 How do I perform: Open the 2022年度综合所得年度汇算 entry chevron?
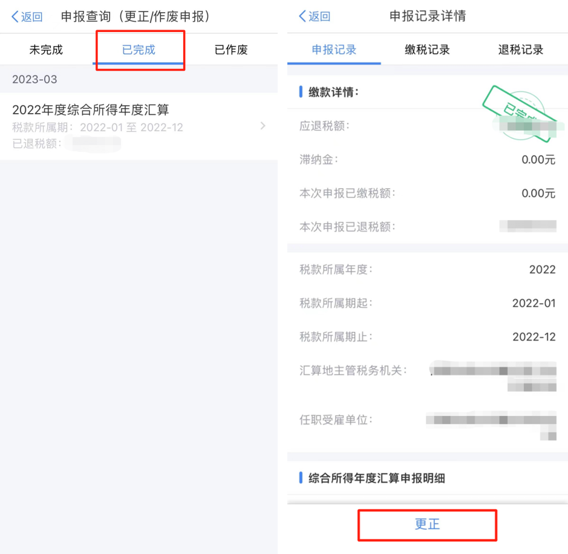263,126
